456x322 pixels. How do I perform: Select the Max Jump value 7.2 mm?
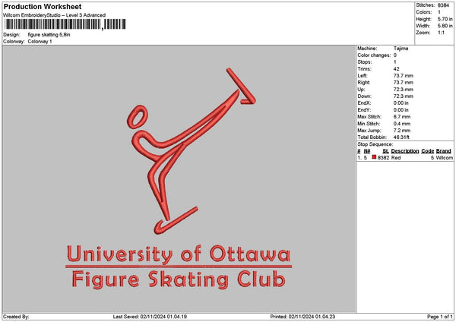click(402, 131)
